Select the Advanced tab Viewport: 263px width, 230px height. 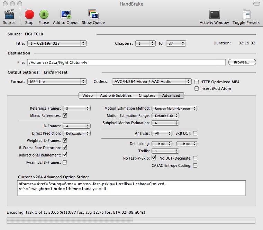(171, 95)
